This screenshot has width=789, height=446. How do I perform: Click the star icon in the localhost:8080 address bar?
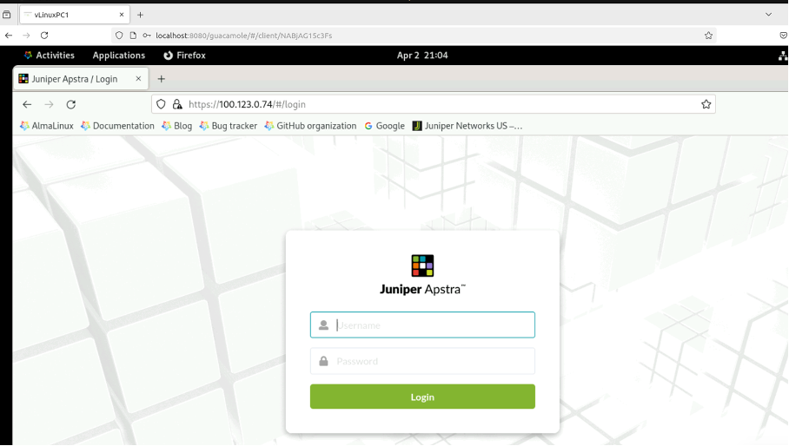point(708,36)
